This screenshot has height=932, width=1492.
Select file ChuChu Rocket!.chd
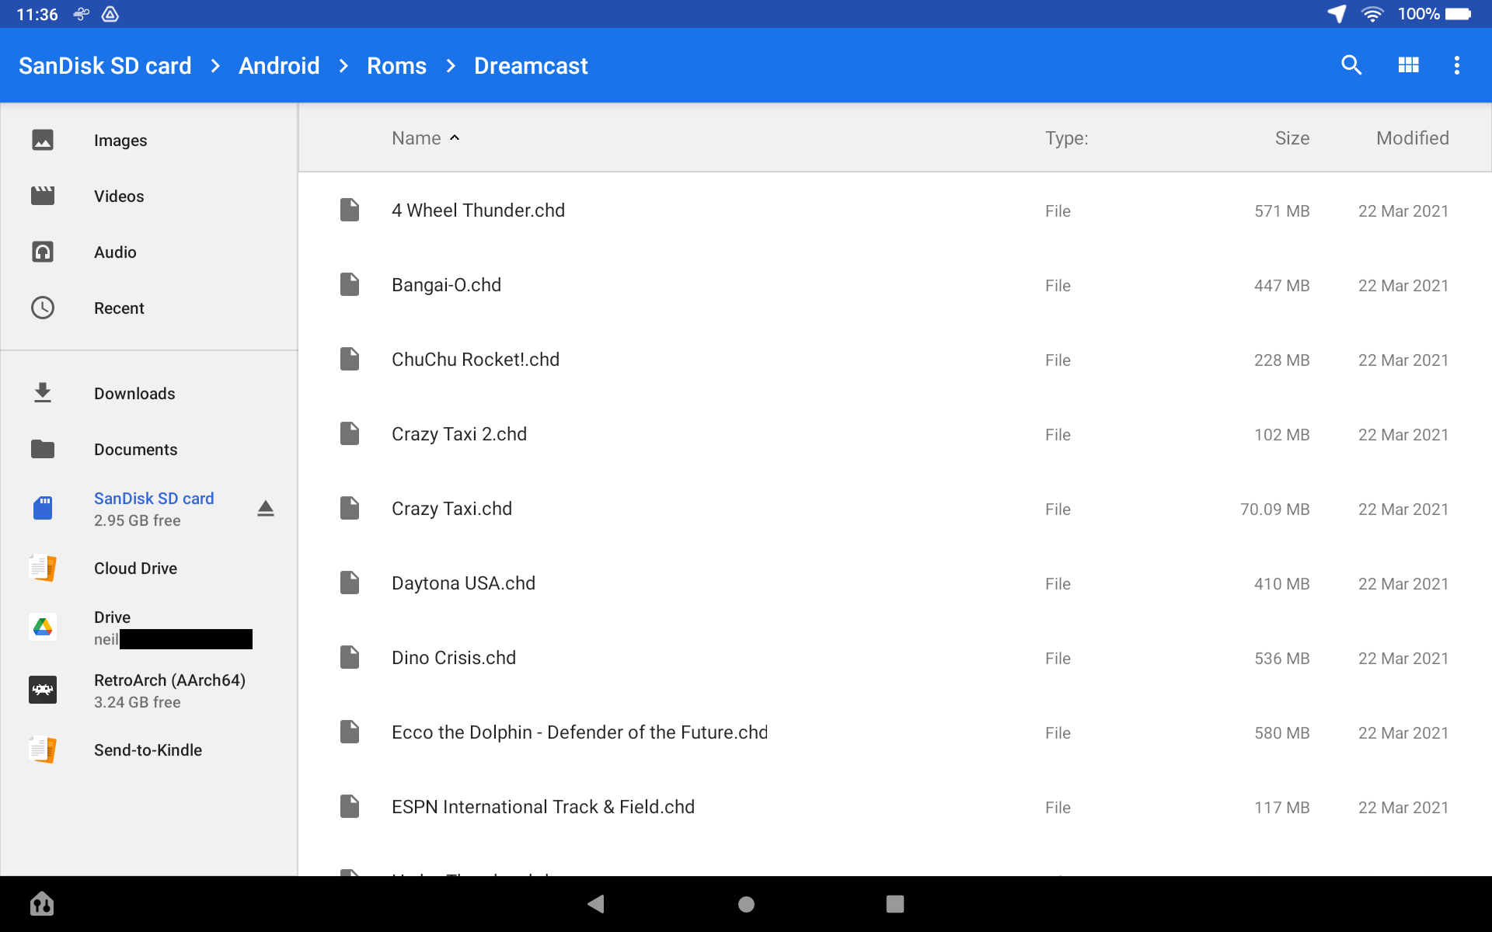tap(895, 360)
